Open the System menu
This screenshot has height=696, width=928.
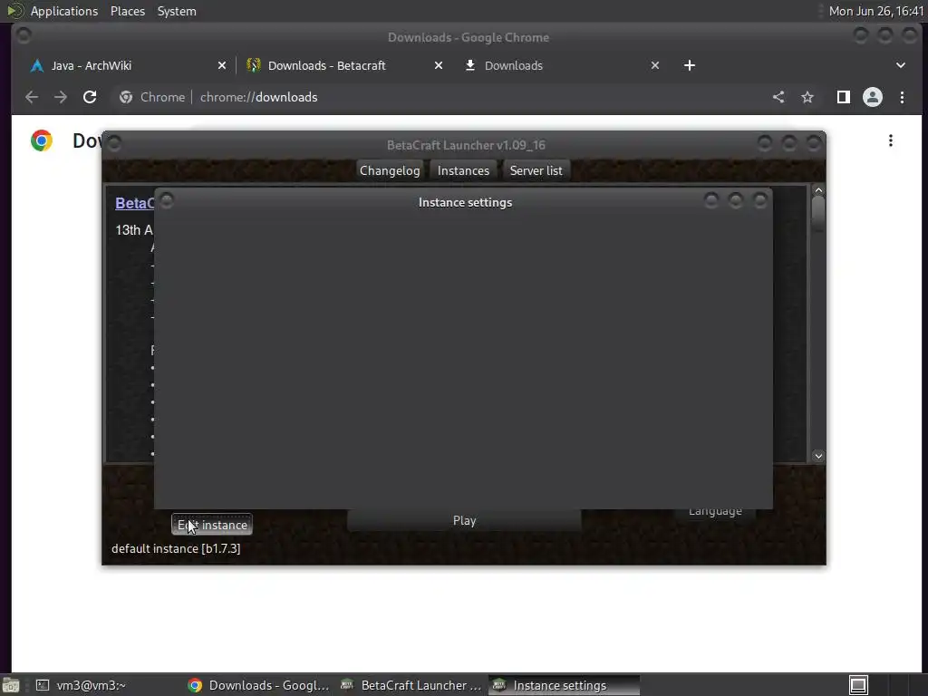(x=177, y=11)
